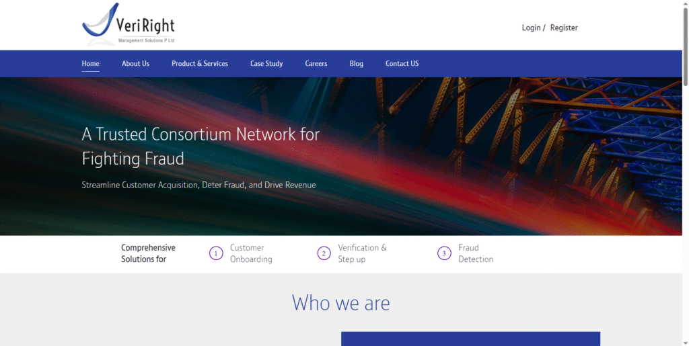Go to the About Us page
The width and height of the screenshot is (689, 346).
point(135,64)
